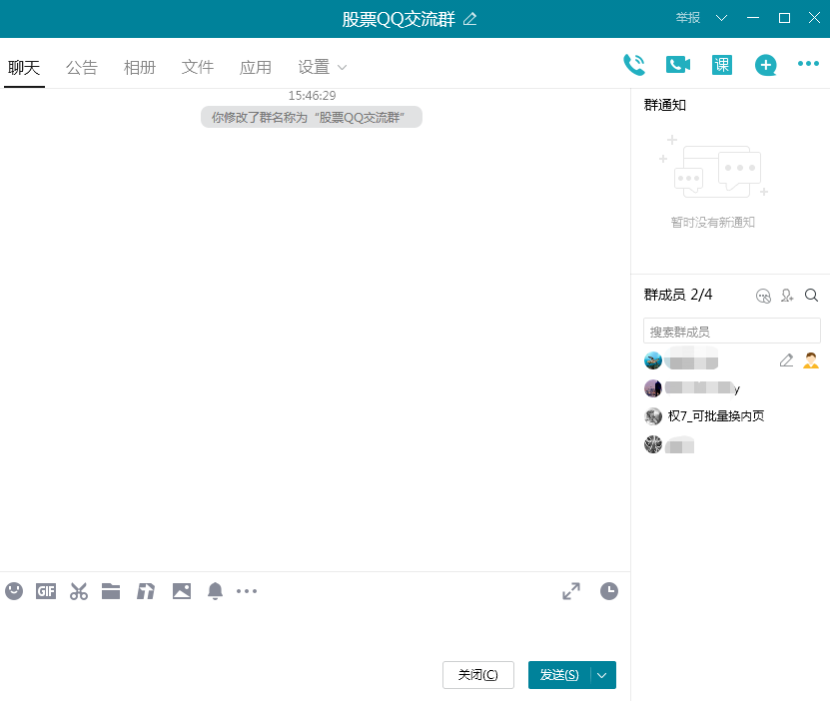Open the title bar dropdown arrow menu

point(721,18)
